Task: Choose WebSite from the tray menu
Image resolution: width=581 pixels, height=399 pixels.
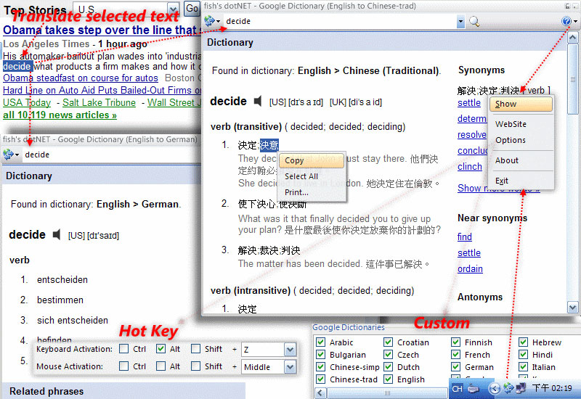Action: (521, 124)
